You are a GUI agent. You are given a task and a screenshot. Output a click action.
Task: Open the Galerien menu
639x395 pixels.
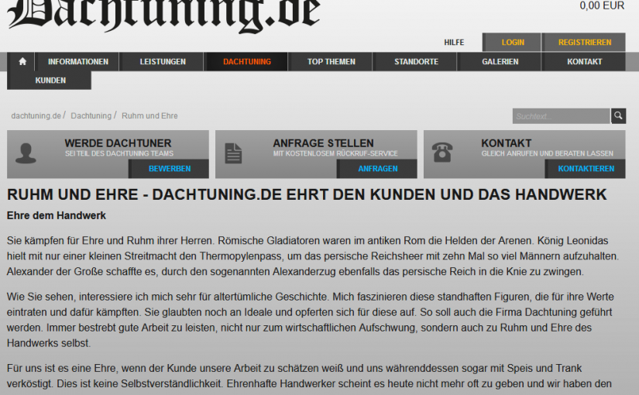click(500, 61)
